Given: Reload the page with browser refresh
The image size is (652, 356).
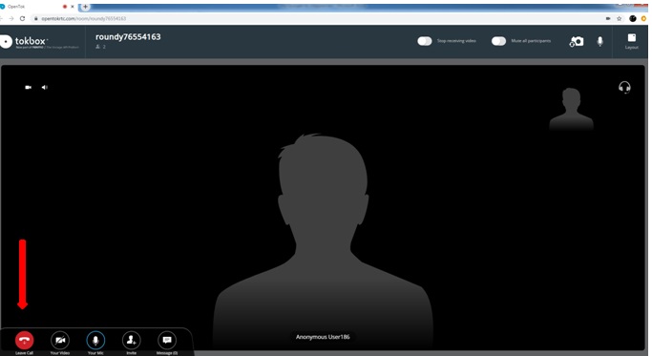Looking at the screenshot, I should pos(22,18).
